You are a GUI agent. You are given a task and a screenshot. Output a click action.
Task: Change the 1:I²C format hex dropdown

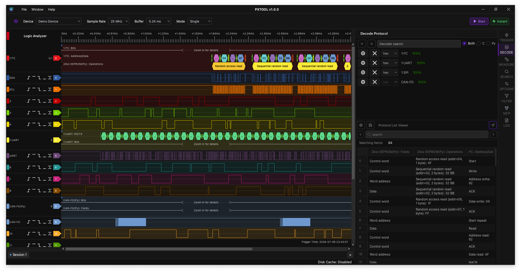(x=390, y=53)
